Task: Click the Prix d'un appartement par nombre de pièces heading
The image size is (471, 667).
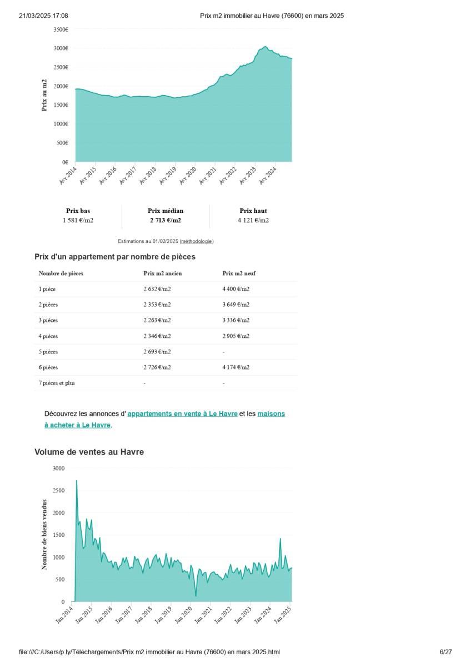Action: 114,257
